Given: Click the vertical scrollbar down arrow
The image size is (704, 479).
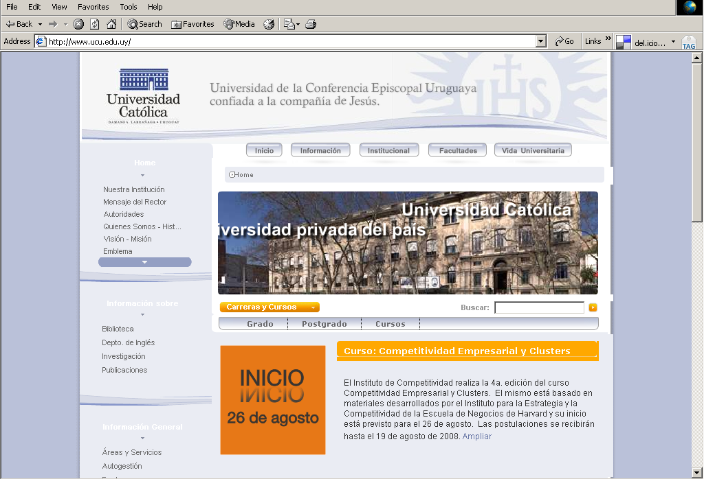Looking at the screenshot, I should pyautogui.click(x=697, y=473).
